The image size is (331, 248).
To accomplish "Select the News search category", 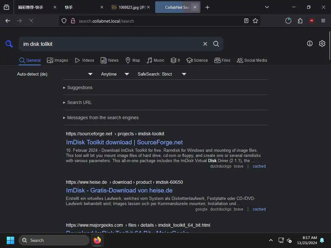I will [x=110, y=60].
